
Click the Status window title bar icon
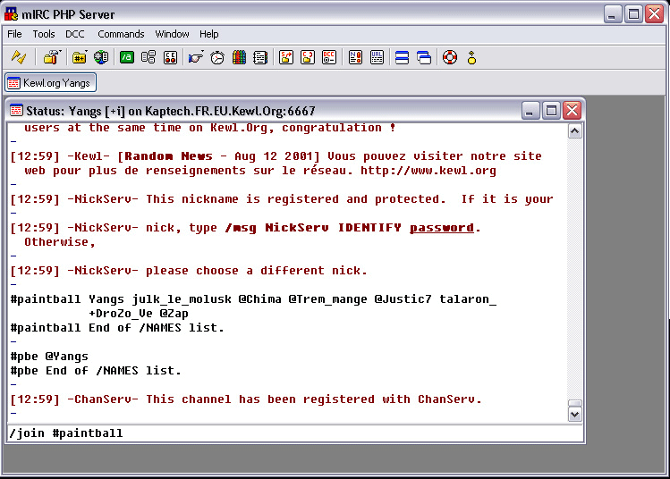tap(16, 111)
